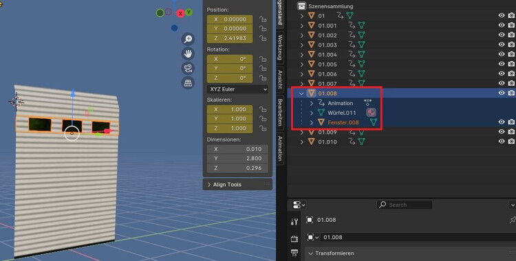Image resolution: width=516 pixels, height=261 pixels.
Task: Switch to the Ansicht sidebar tab
Action: click(280, 79)
